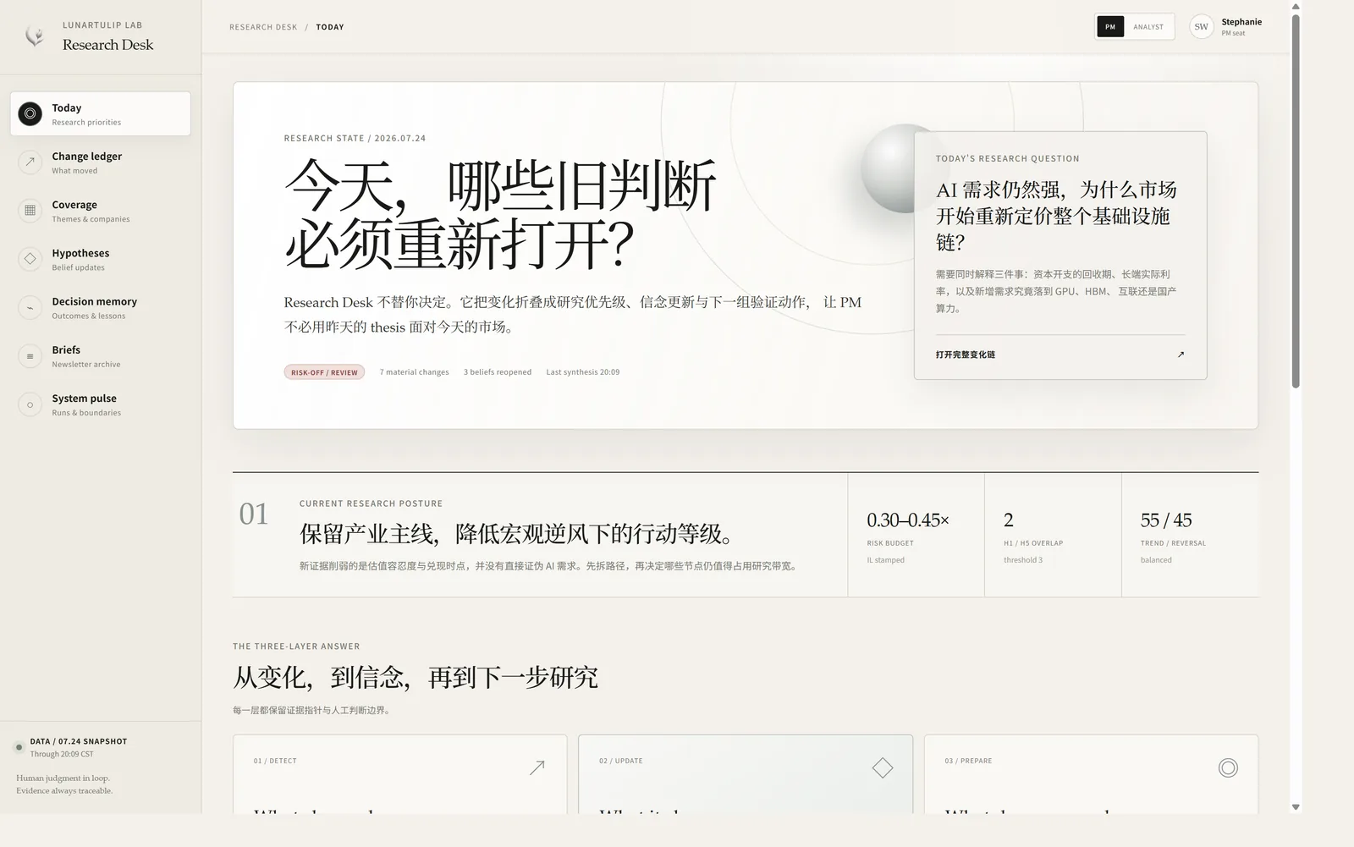Click the Briefs lines icon
The image size is (1354, 847).
coord(30,355)
